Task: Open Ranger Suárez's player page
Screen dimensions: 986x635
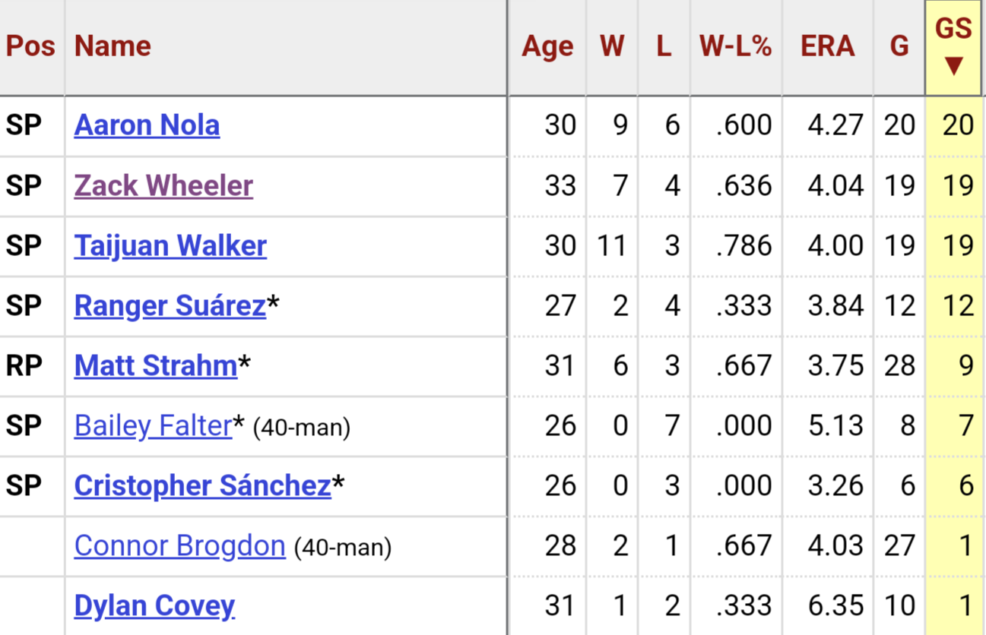Action: coord(170,305)
